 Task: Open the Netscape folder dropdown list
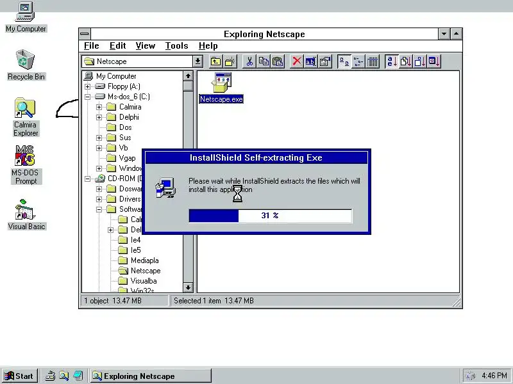198,61
